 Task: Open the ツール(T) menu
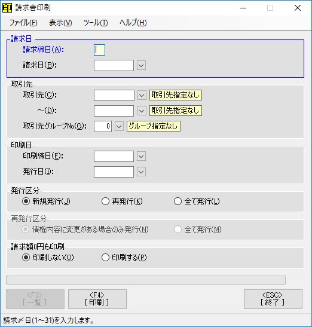(96, 23)
